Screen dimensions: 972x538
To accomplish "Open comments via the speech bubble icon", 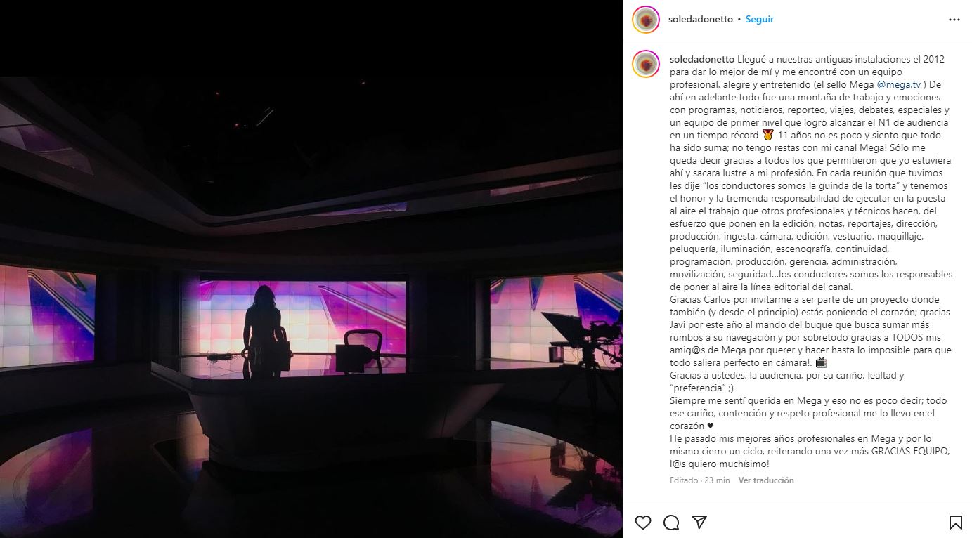I will point(671,522).
